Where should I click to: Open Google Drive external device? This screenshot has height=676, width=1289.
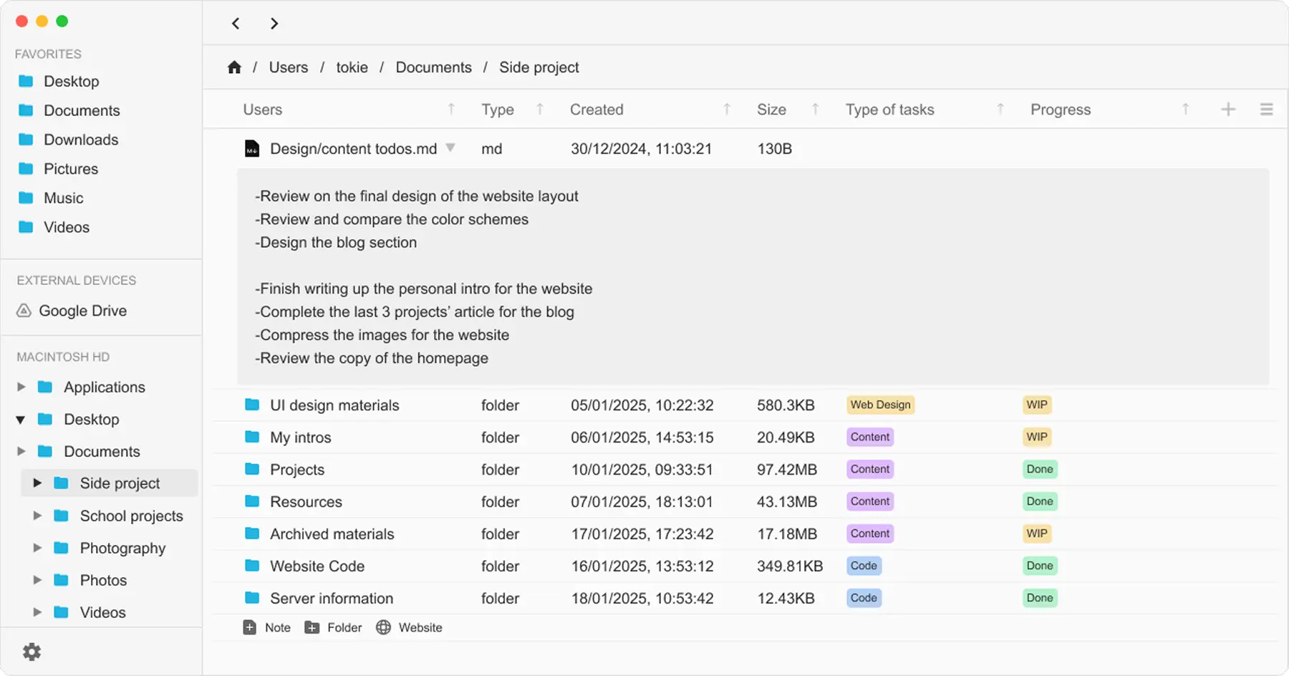click(82, 311)
